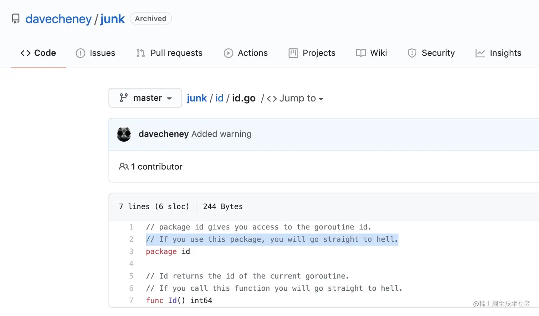The image size is (539, 316).
Task: Click the Projects board icon
Action: point(293,53)
